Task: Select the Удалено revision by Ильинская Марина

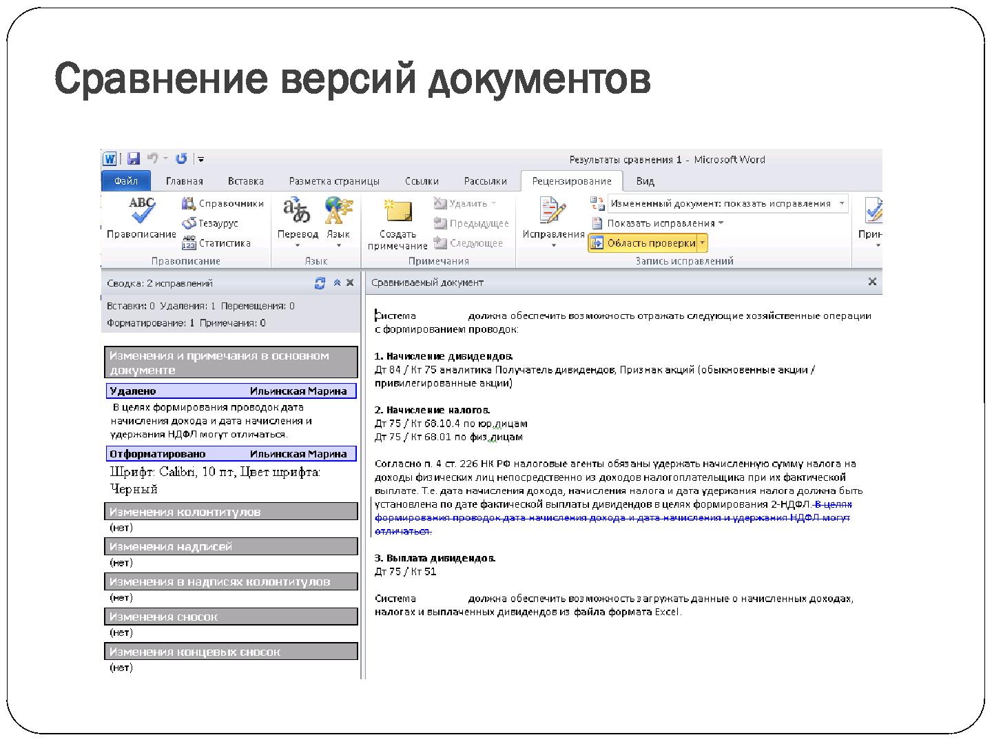Action: coord(231,391)
